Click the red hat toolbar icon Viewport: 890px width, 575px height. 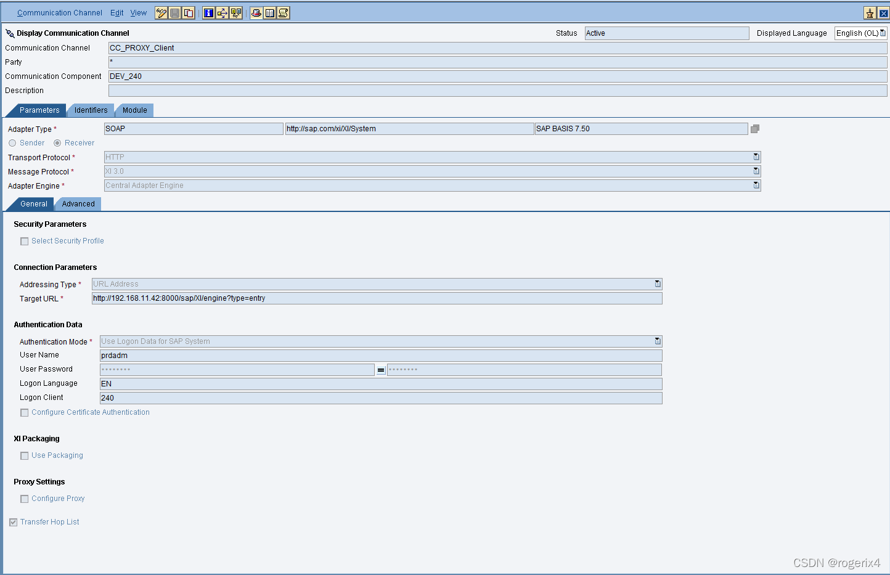pyautogui.click(x=256, y=13)
